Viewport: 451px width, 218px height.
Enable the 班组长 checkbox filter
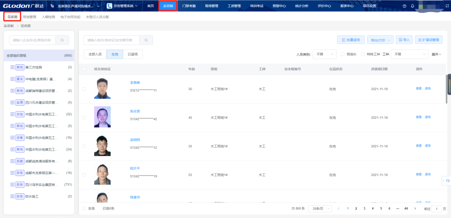343,54
